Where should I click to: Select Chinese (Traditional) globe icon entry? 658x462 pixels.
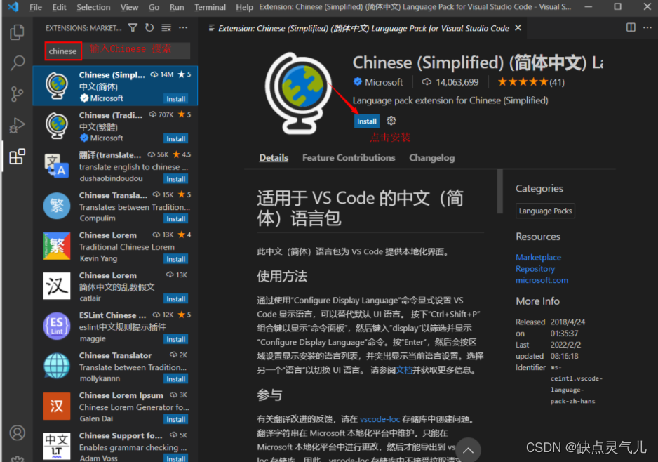[57, 126]
